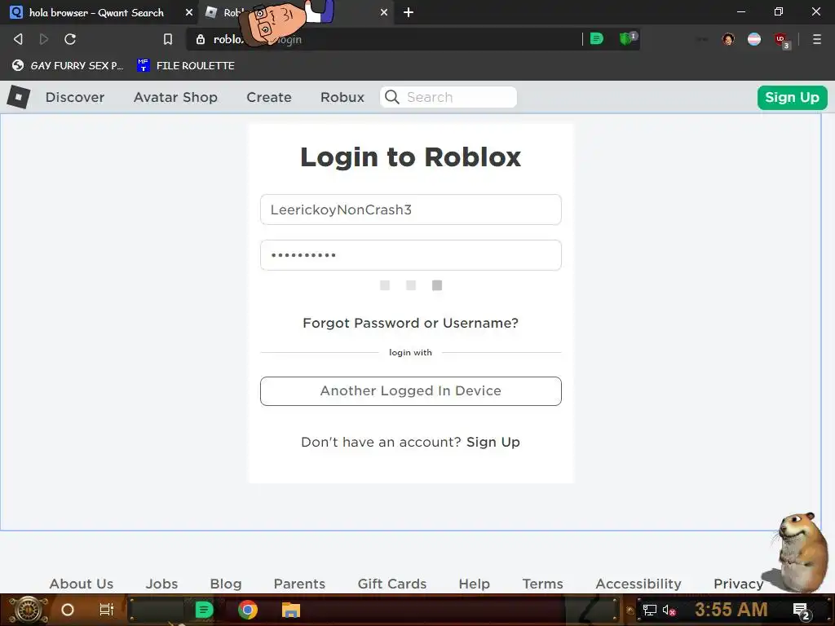Click the Cortana circle on the taskbar
835x626 pixels.
click(68, 610)
